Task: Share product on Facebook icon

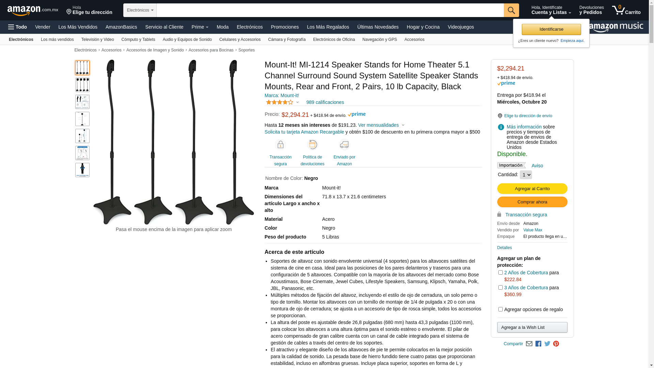Action: tap(538, 344)
